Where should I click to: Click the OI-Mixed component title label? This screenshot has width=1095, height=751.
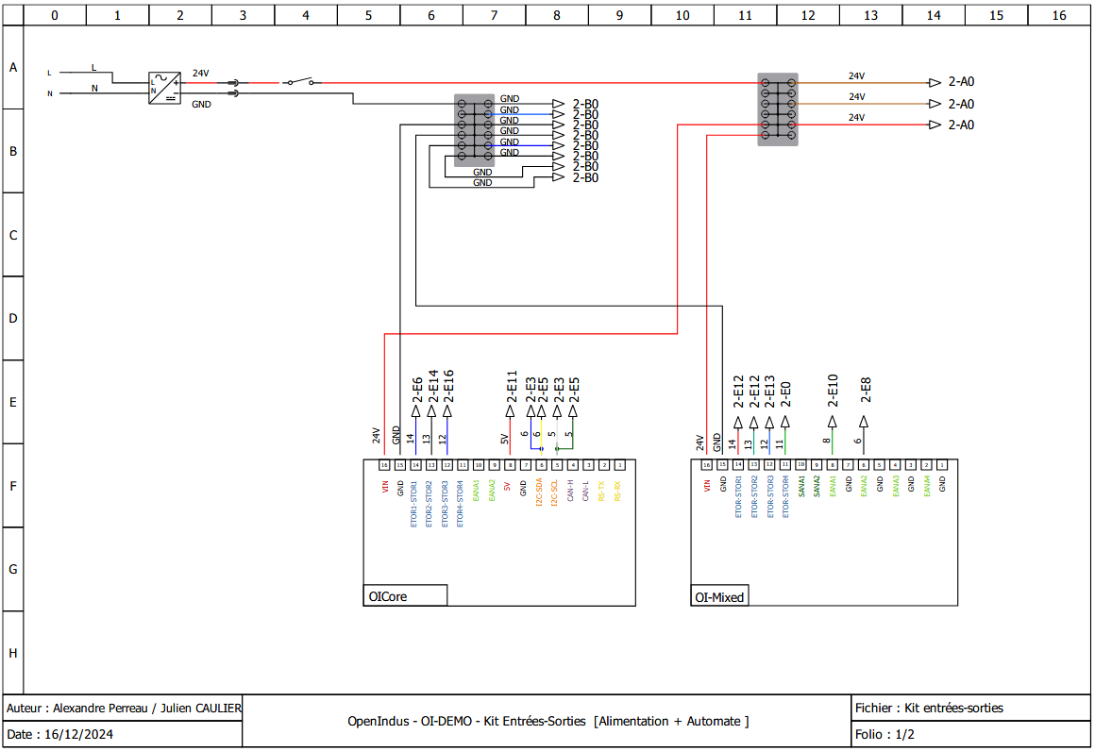tap(719, 596)
